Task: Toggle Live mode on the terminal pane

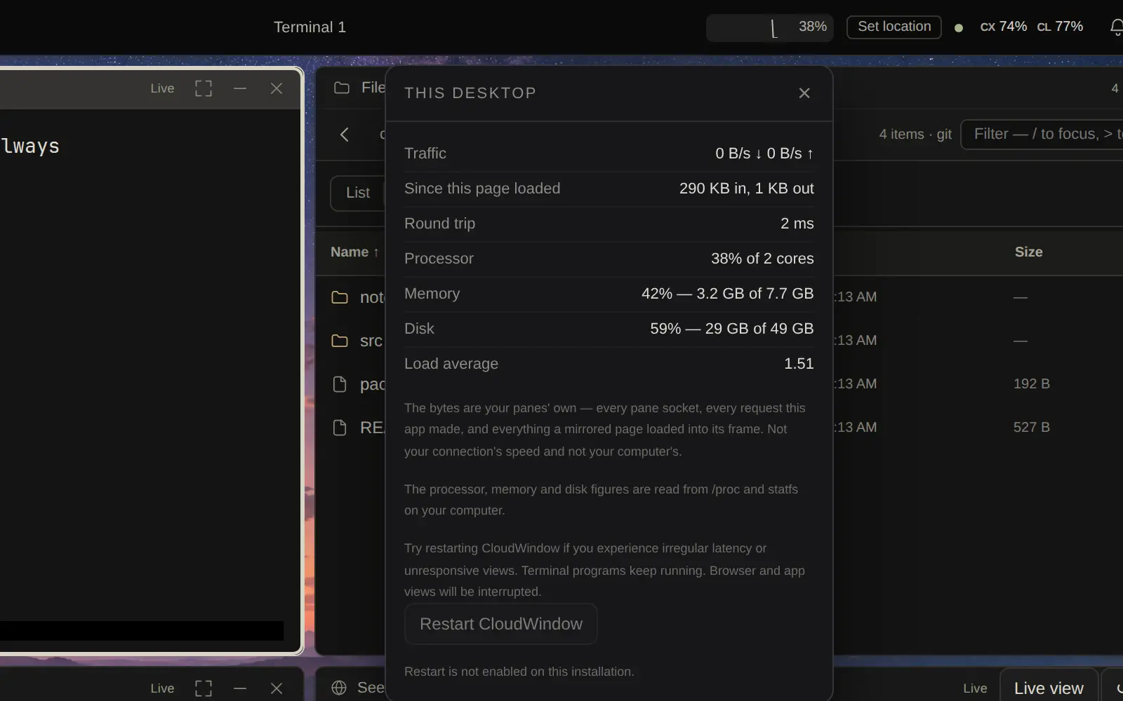Action: [x=162, y=88]
